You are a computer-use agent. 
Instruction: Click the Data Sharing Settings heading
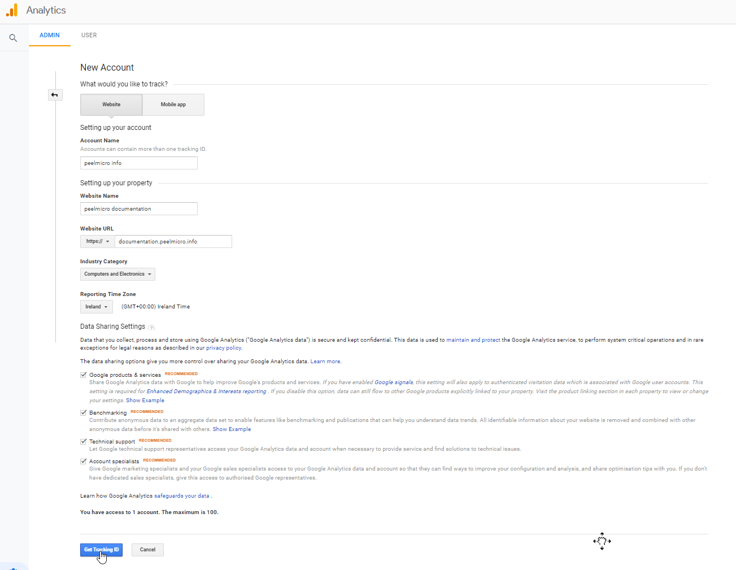113,327
